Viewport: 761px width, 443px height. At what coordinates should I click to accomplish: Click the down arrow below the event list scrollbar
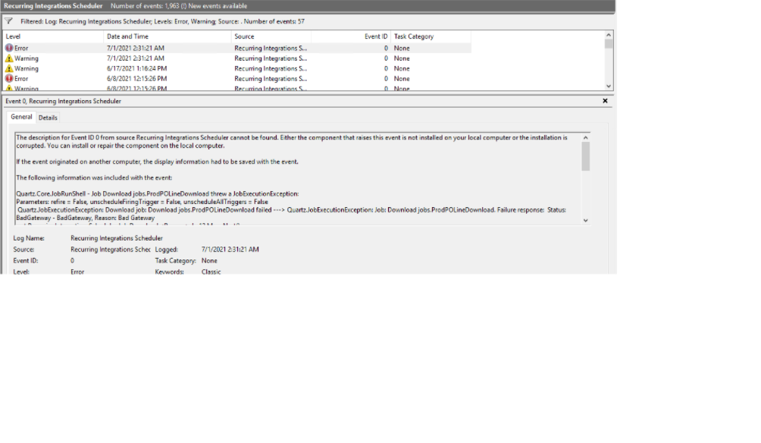[608, 86]
